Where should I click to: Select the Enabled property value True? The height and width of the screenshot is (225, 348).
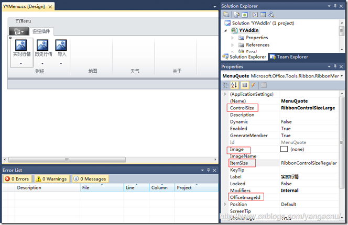[x=286, y=129]
